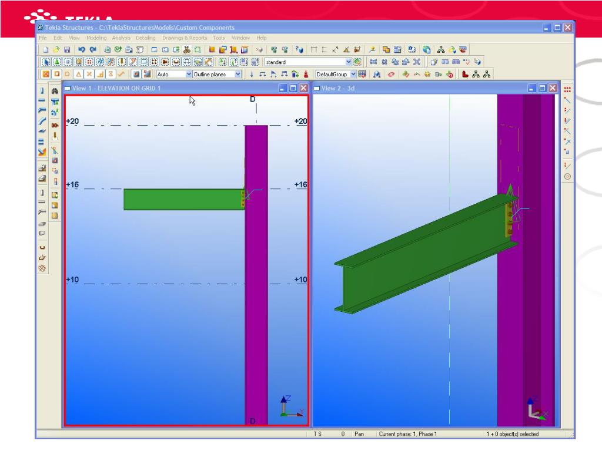This screenshot has width=602, height=451.
Task: Open the Edit menu
Action: [58, 38]
